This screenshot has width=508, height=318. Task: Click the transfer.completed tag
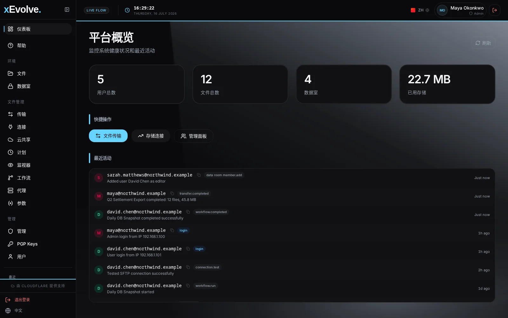[x=194, y=193]
